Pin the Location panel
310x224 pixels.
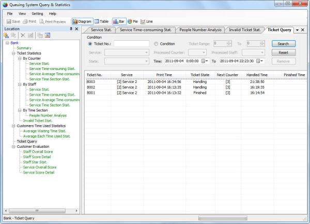[x=71, y=29]
